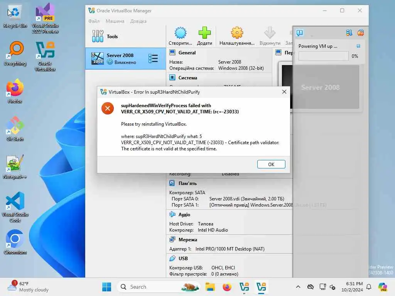395x296 pixels.
Task: Open Oracle VirtualBox desktop shortcut
Action: 45,56
